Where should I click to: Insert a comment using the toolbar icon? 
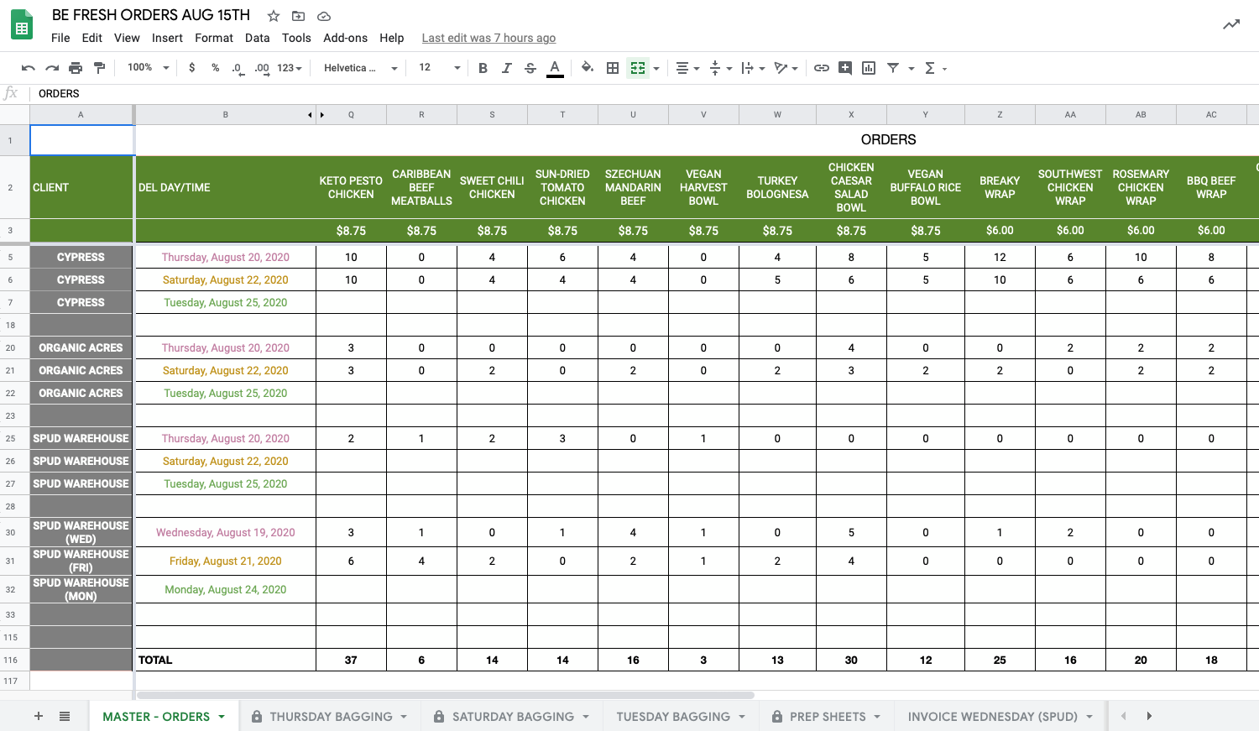coord(845,68)
